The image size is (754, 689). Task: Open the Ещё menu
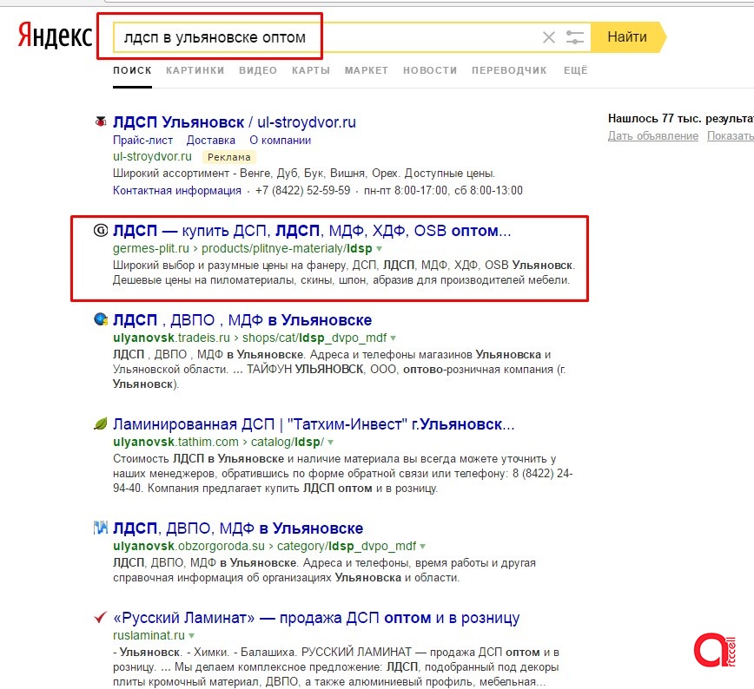pyautogui.click(x=576, y=70)
